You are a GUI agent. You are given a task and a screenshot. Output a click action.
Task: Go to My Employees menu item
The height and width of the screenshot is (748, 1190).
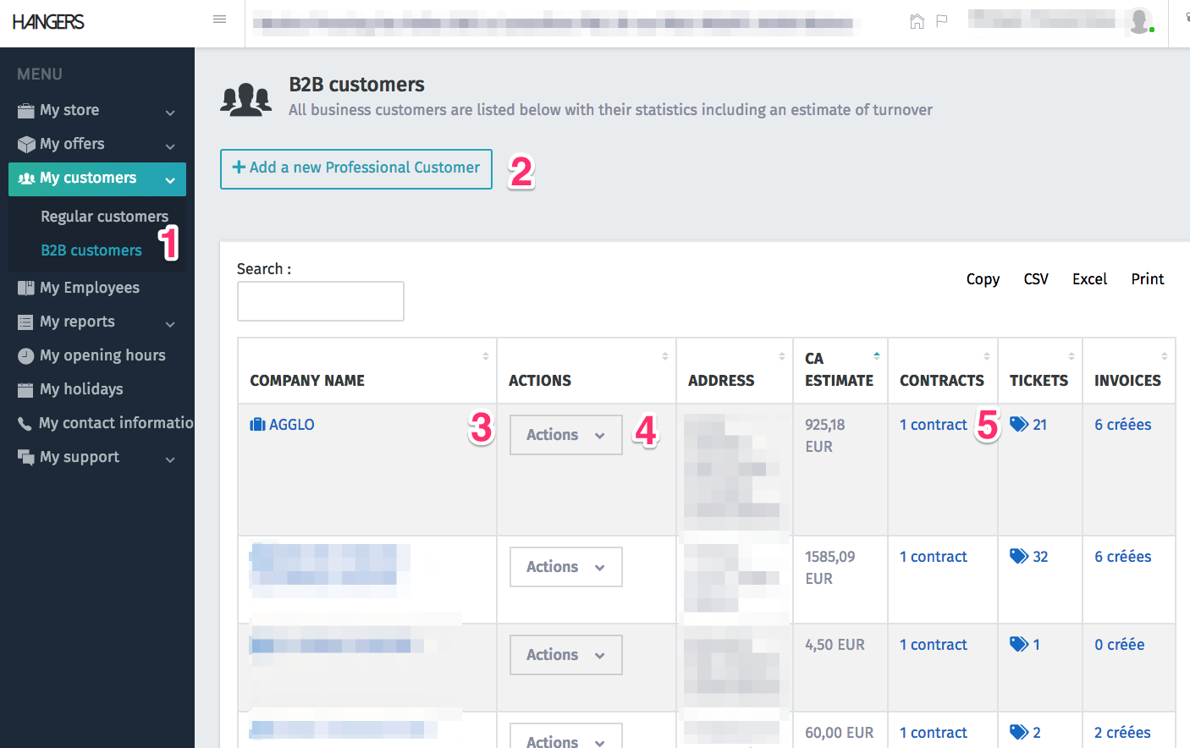click(89, 288)
